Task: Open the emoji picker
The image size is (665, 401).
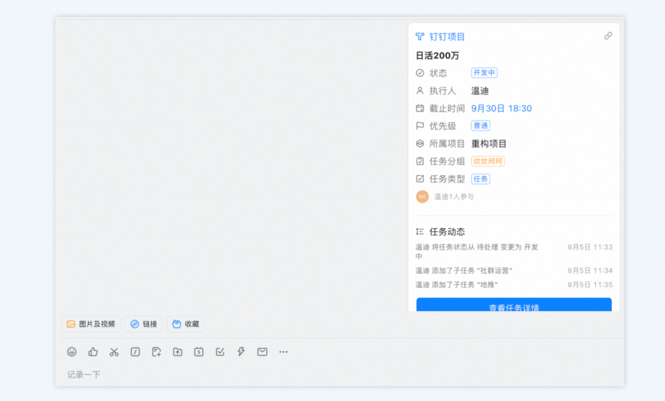Action: (72, 352)
